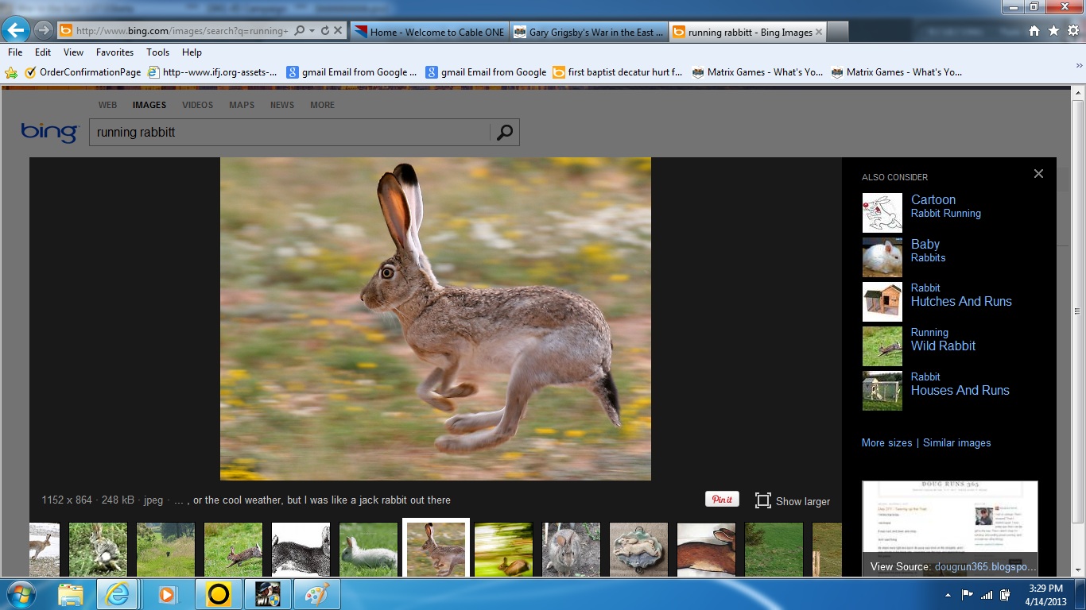Click the browser Back arrow button
This screenshot has height=610, width=1086.
(17, 31)
